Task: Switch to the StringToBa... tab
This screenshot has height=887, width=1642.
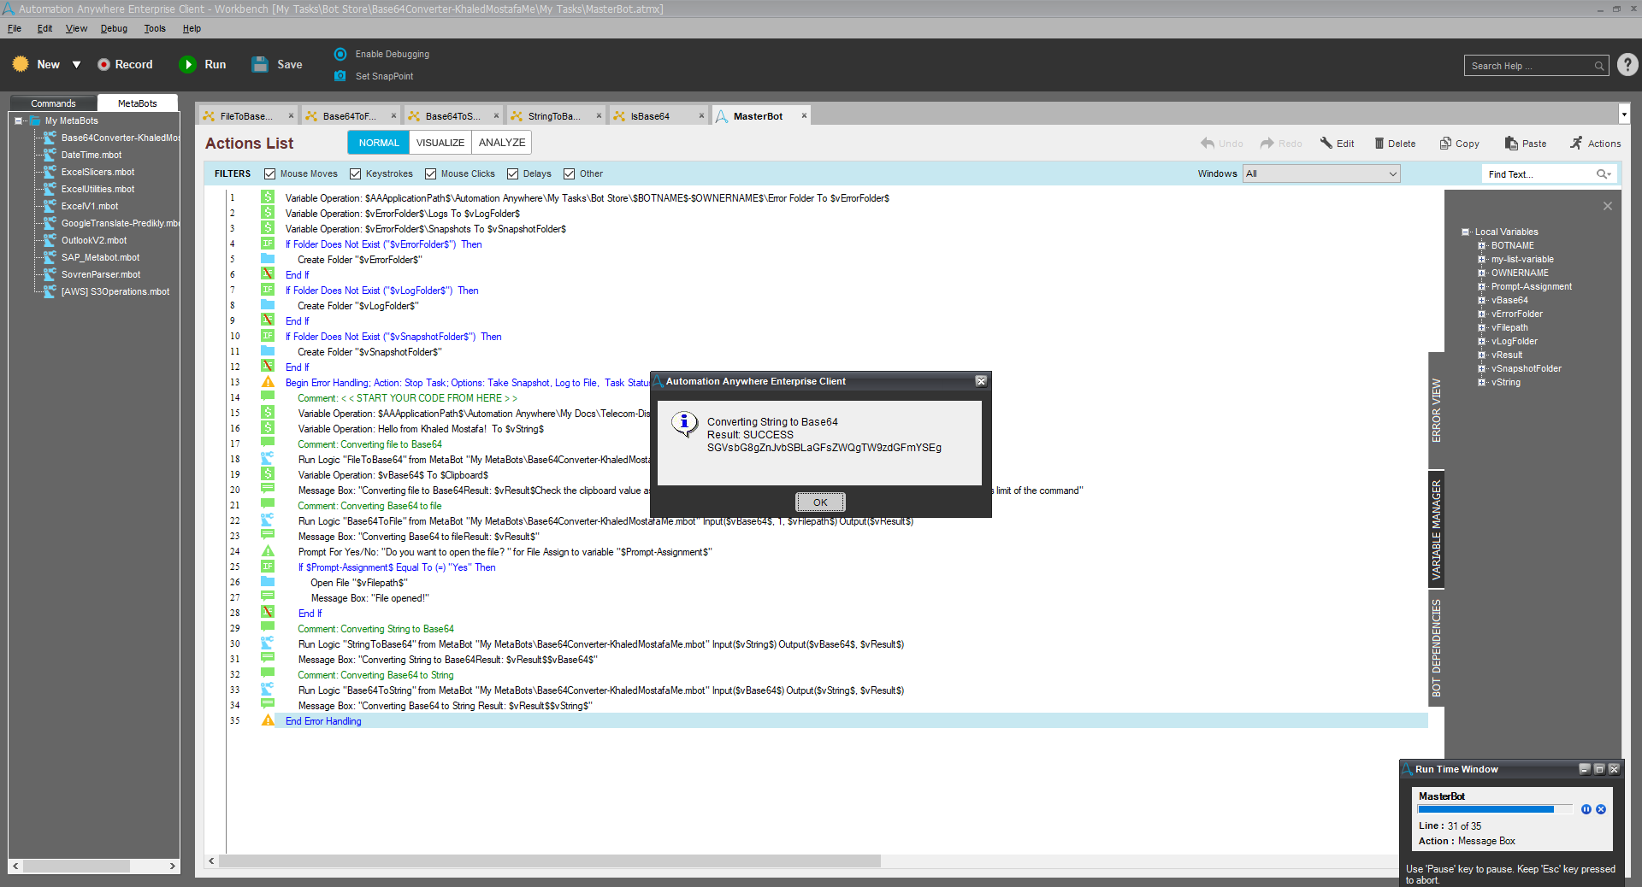Action: click(554, 116)
